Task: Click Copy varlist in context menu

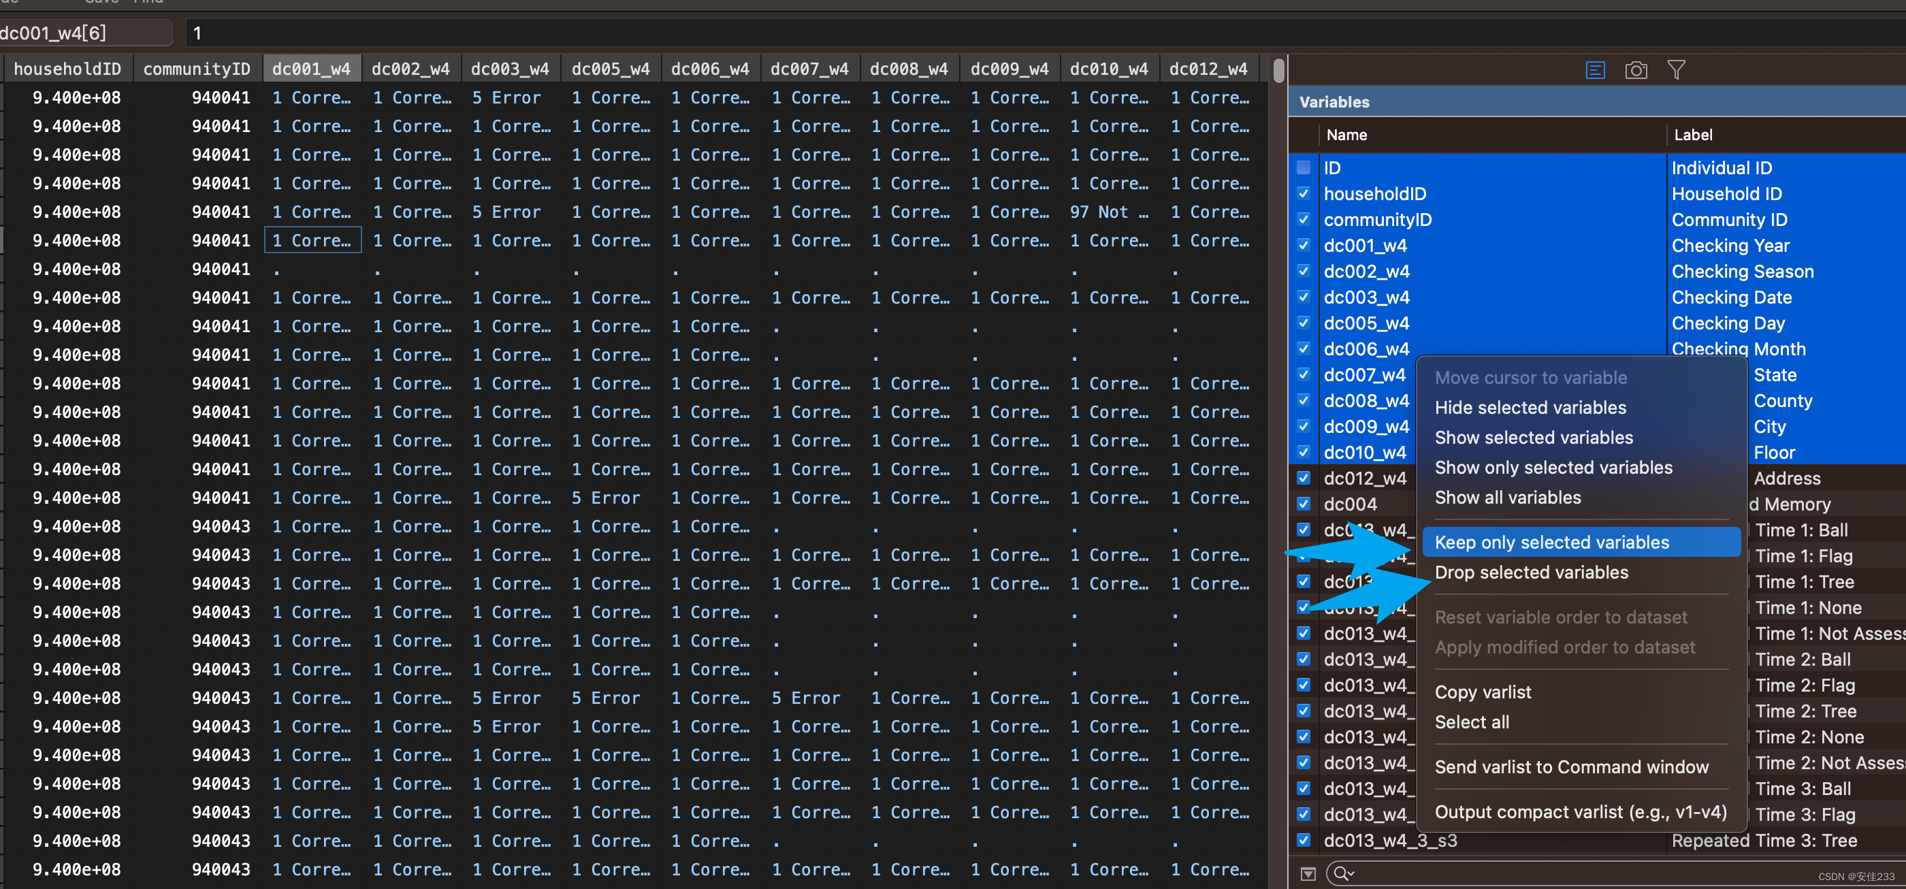Action: coord(1483,692)
